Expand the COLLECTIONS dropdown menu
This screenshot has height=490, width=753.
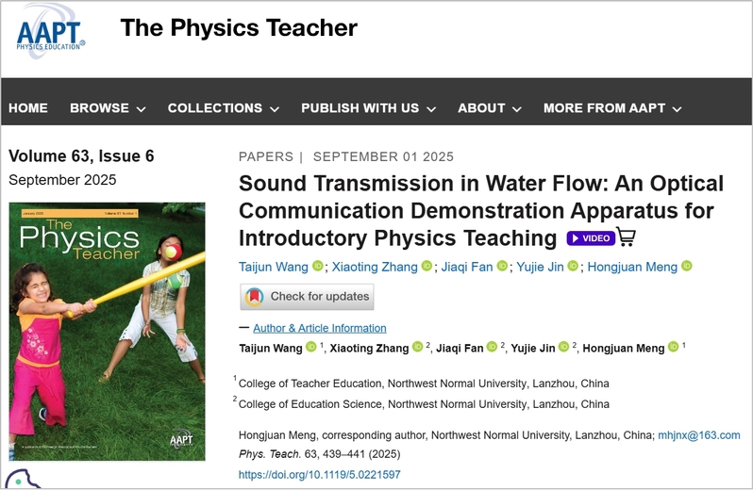223,108
